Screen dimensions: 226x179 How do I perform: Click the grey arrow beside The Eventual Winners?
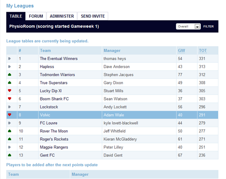coord(10,59)
